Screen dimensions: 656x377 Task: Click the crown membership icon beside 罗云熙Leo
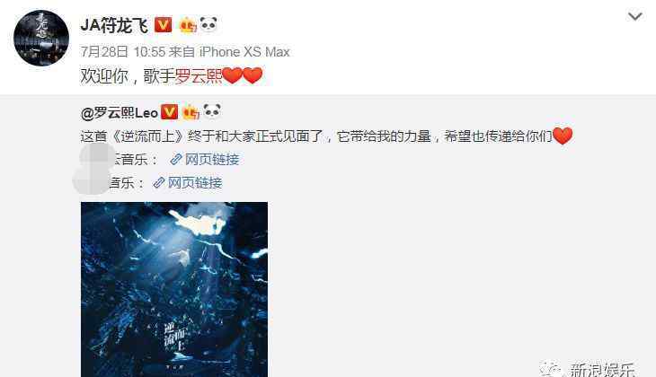(191, 112)
